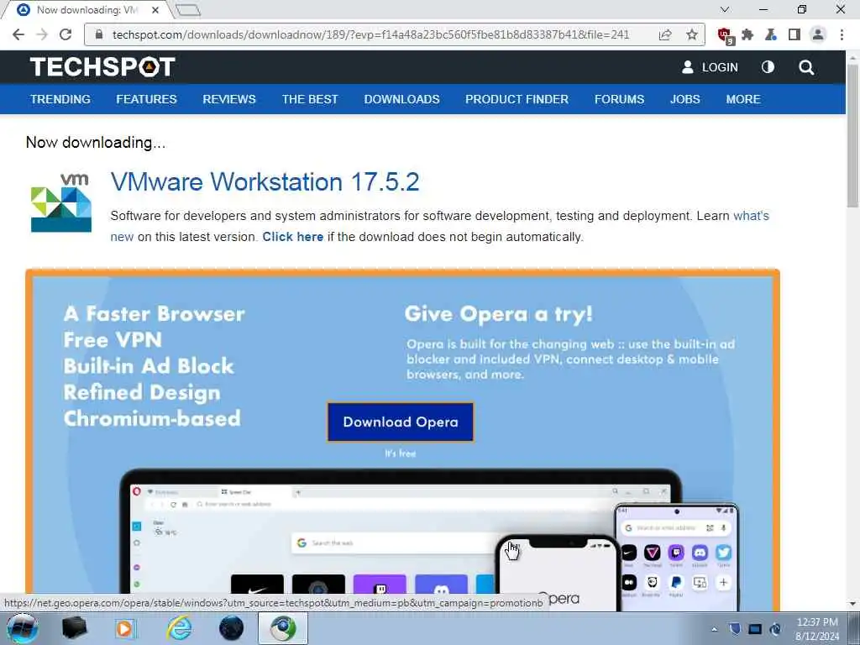860x645 pixels.
Task: Click the scrollbar down arrow
Action: (x=852, y=604)
